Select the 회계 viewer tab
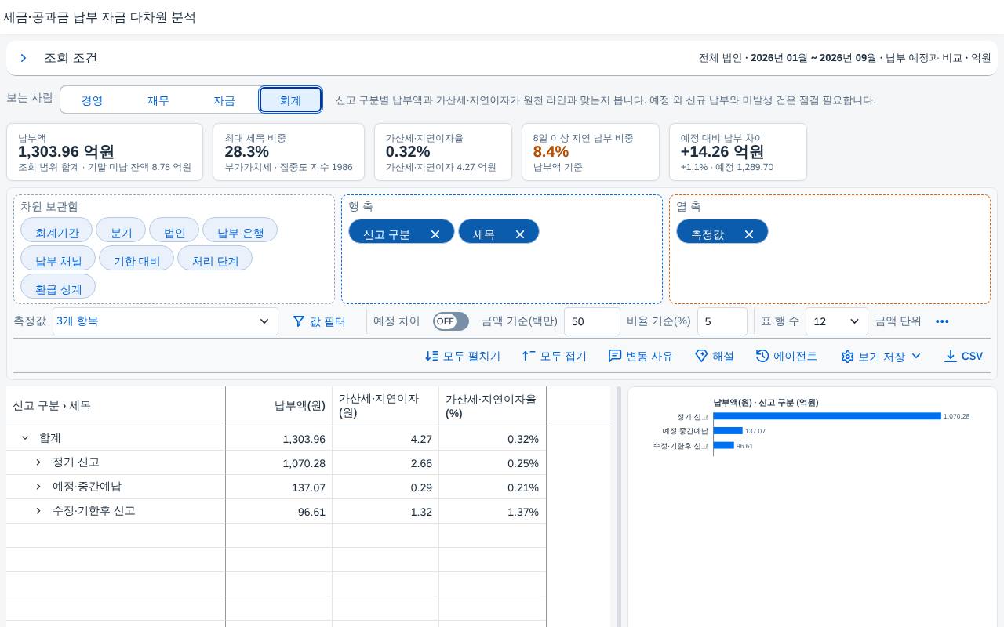Viewport: 1004px width, 627px height. 290,100
